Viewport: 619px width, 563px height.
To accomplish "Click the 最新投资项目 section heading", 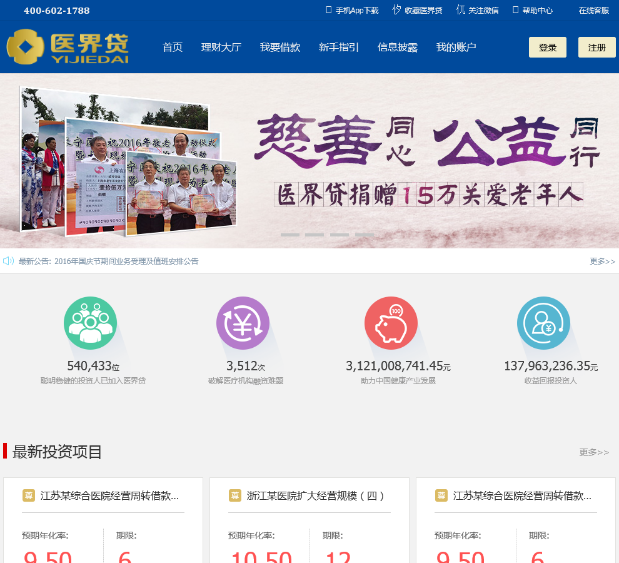I will click(x=58, y=452).
